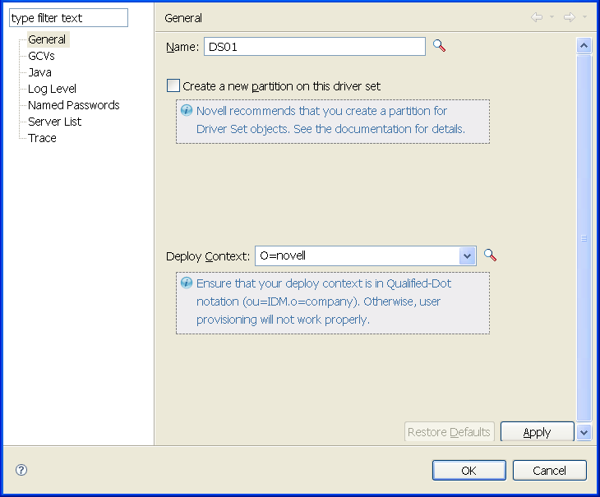
Task: Click the Apply button
Action: 538,431
